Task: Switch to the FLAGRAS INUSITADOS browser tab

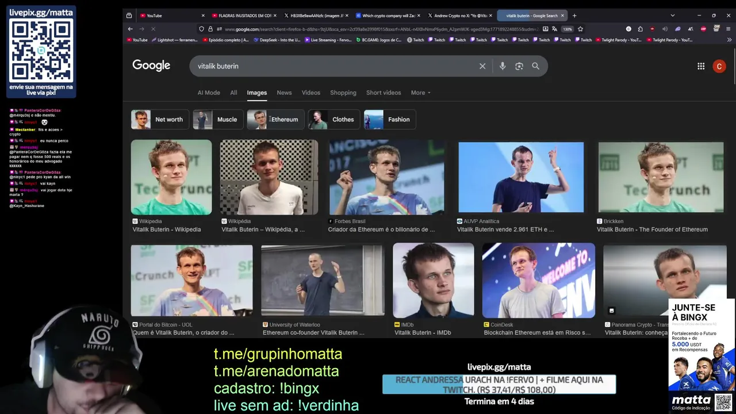Action: pos(244,16)
